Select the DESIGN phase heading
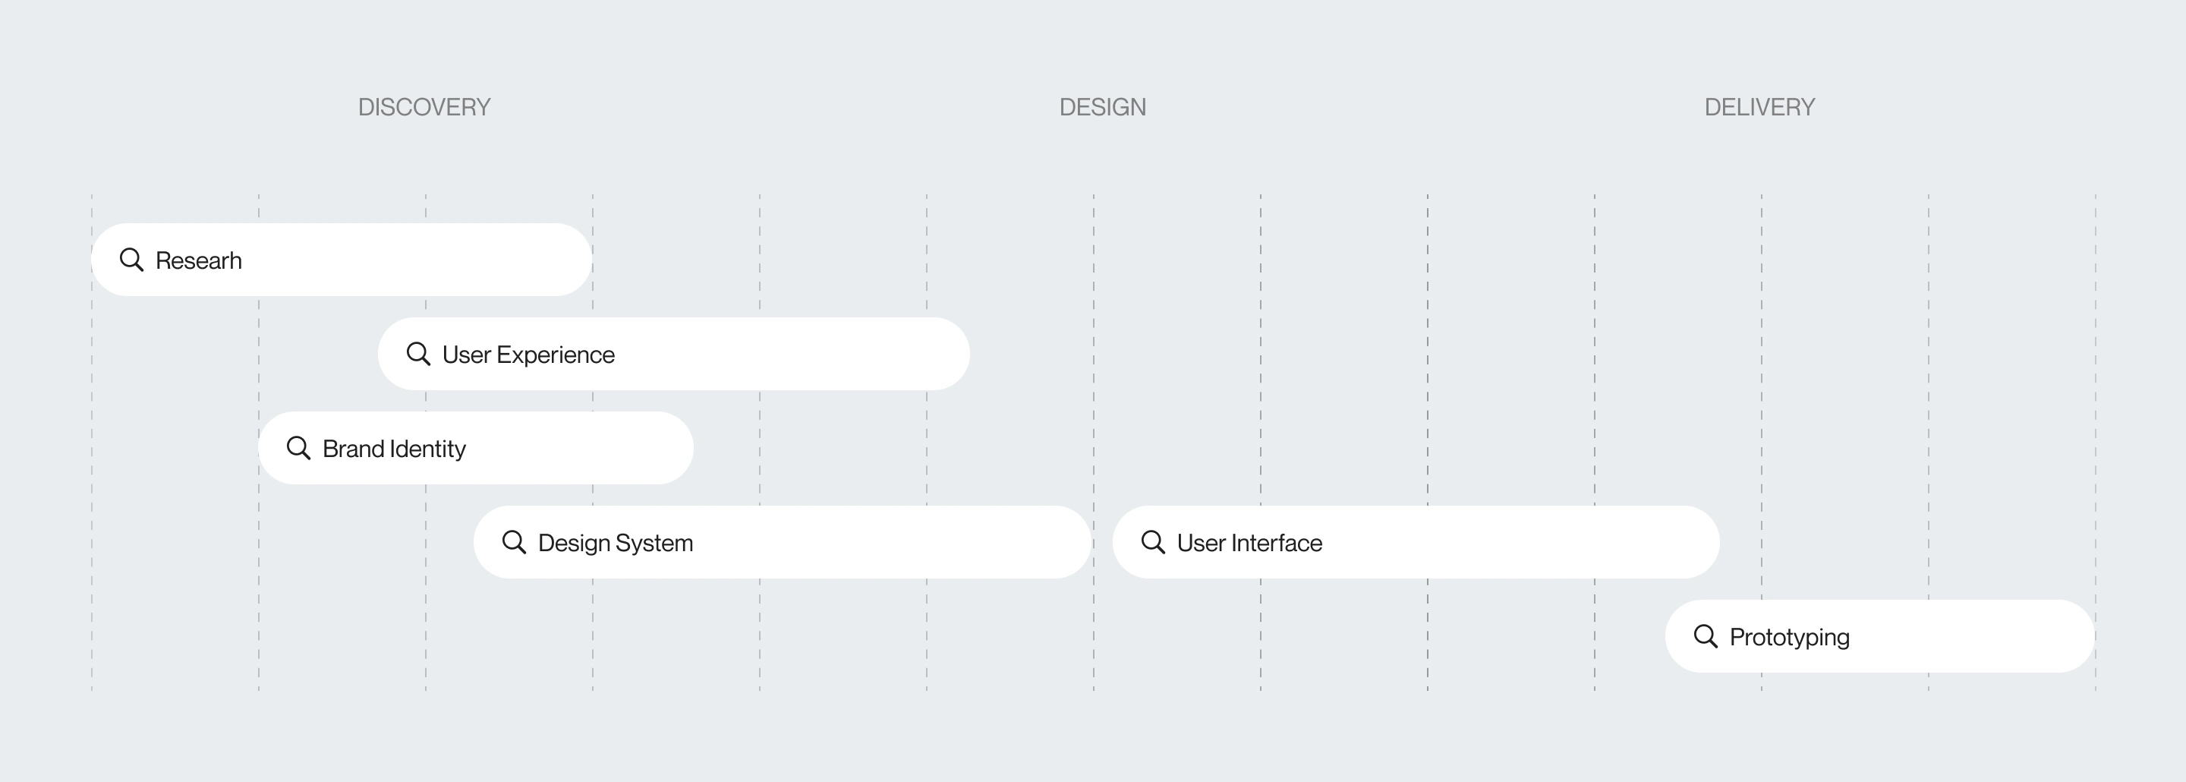Image resolution: width=2186 pixels, height=782 pixels. coord(1102,107)
